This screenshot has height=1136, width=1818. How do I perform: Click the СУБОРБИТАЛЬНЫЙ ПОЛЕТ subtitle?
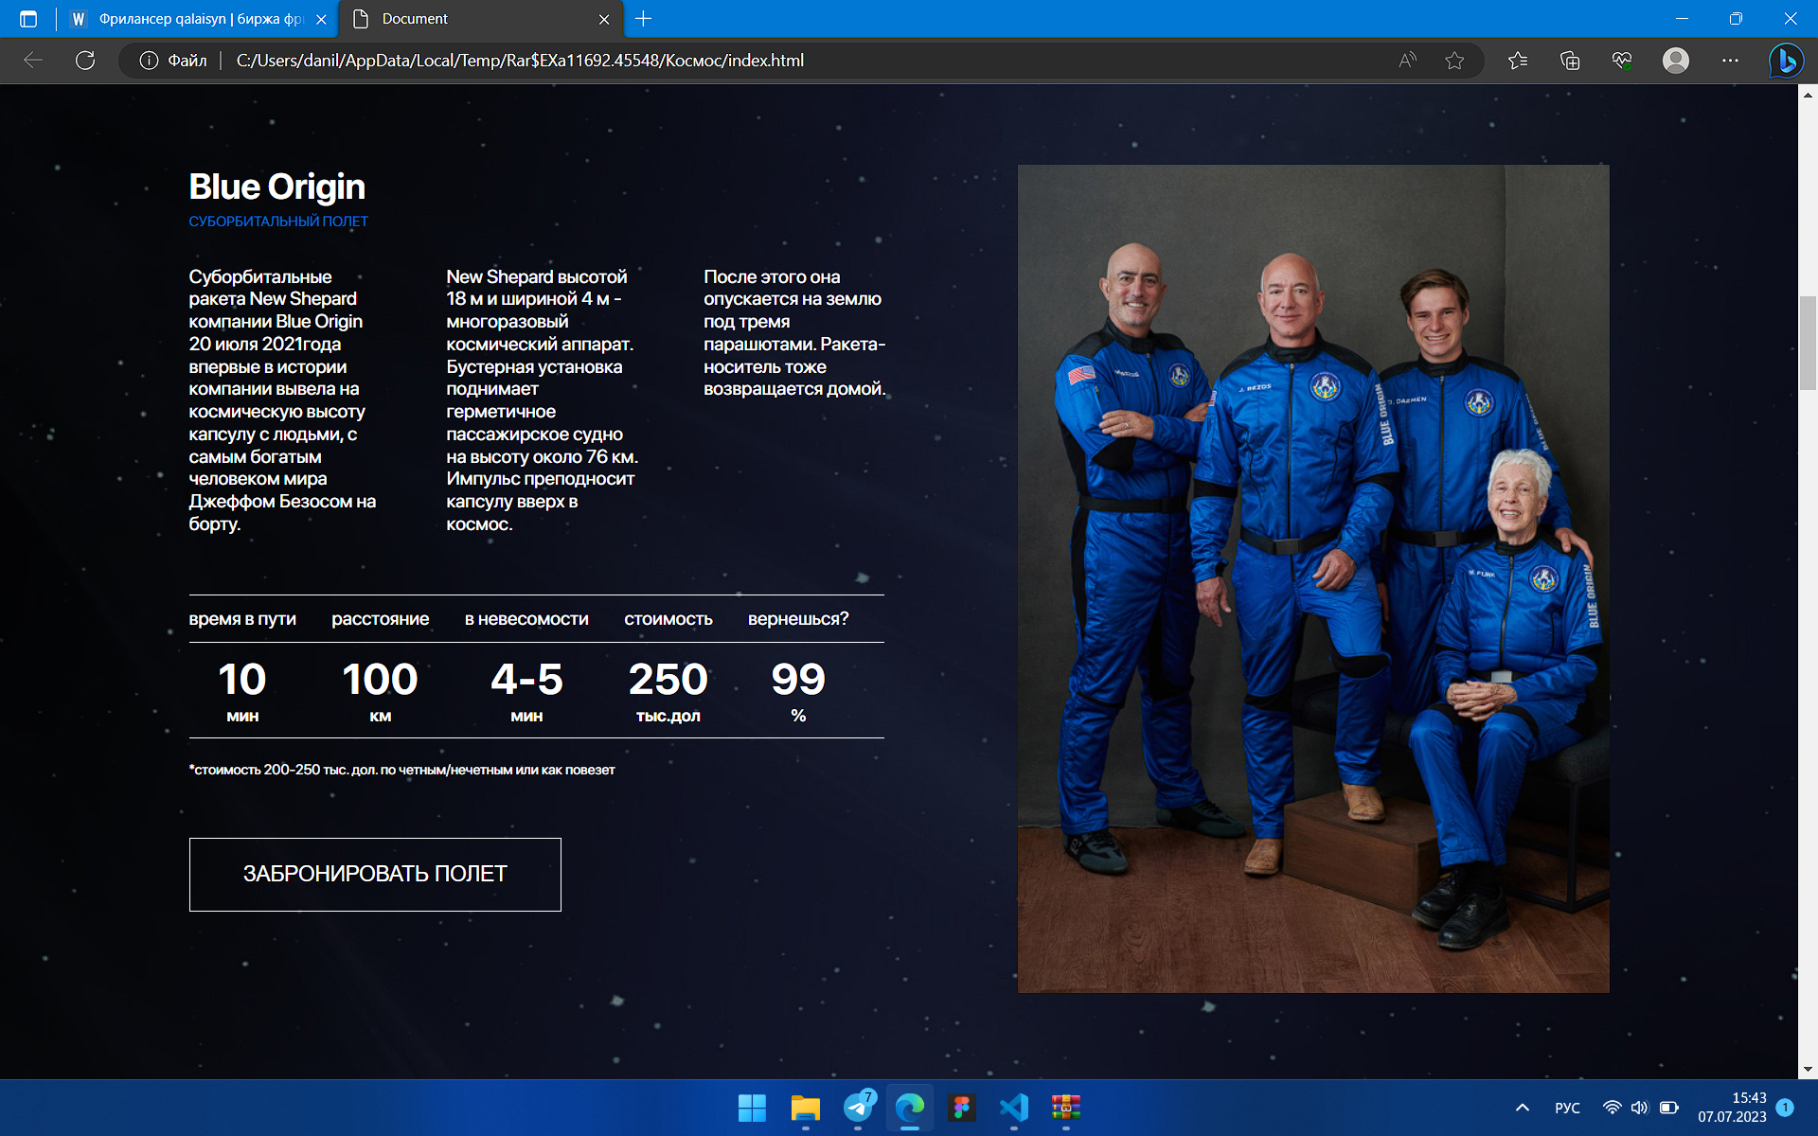click(x=278, y=222)
